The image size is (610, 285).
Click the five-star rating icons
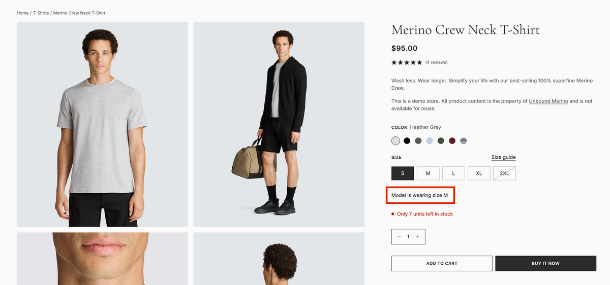coord(407,62)
